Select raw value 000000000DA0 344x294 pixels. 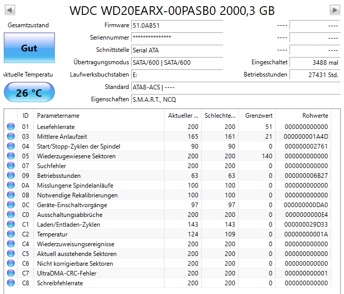[306, 205]
